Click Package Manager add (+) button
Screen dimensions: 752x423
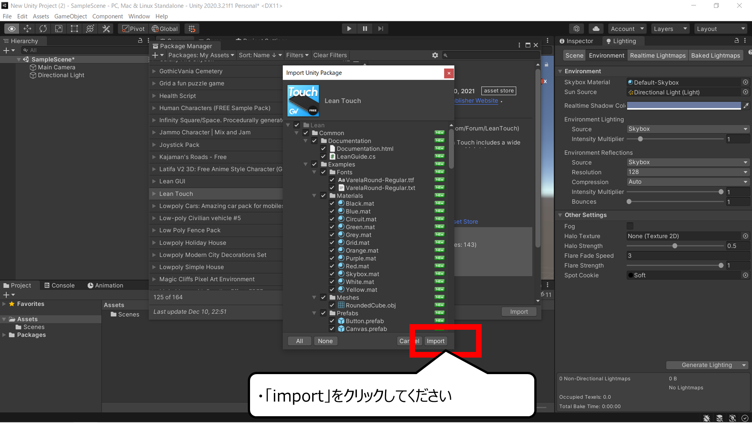pyautogui.click(x=158, y=55)
